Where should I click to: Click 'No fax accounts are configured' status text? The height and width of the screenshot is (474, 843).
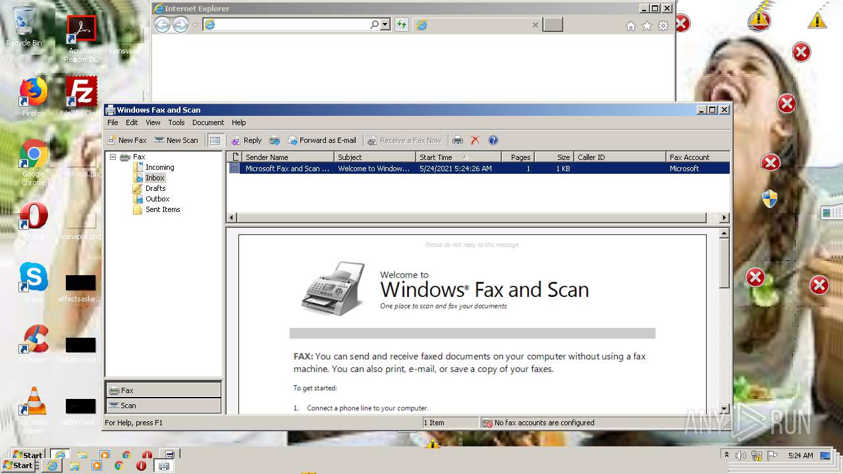544,423
